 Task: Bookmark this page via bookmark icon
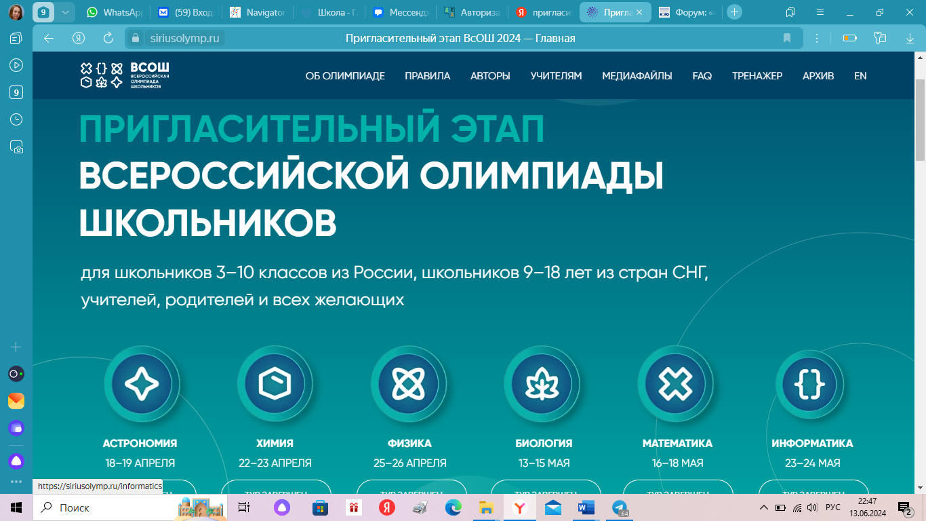(787, 38)
